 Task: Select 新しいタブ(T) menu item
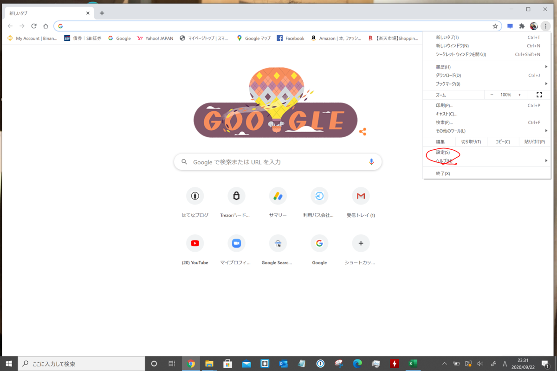pos(487,37)
